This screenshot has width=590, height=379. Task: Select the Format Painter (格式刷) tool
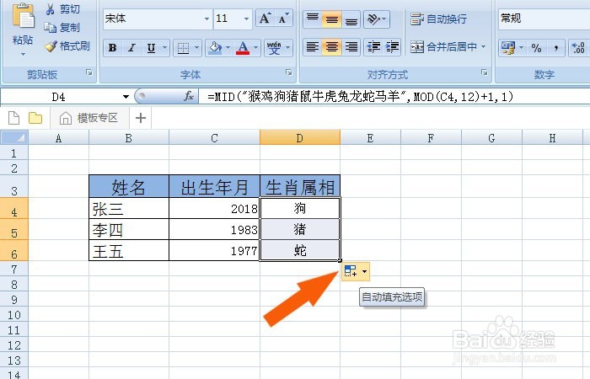pos(67,46)
